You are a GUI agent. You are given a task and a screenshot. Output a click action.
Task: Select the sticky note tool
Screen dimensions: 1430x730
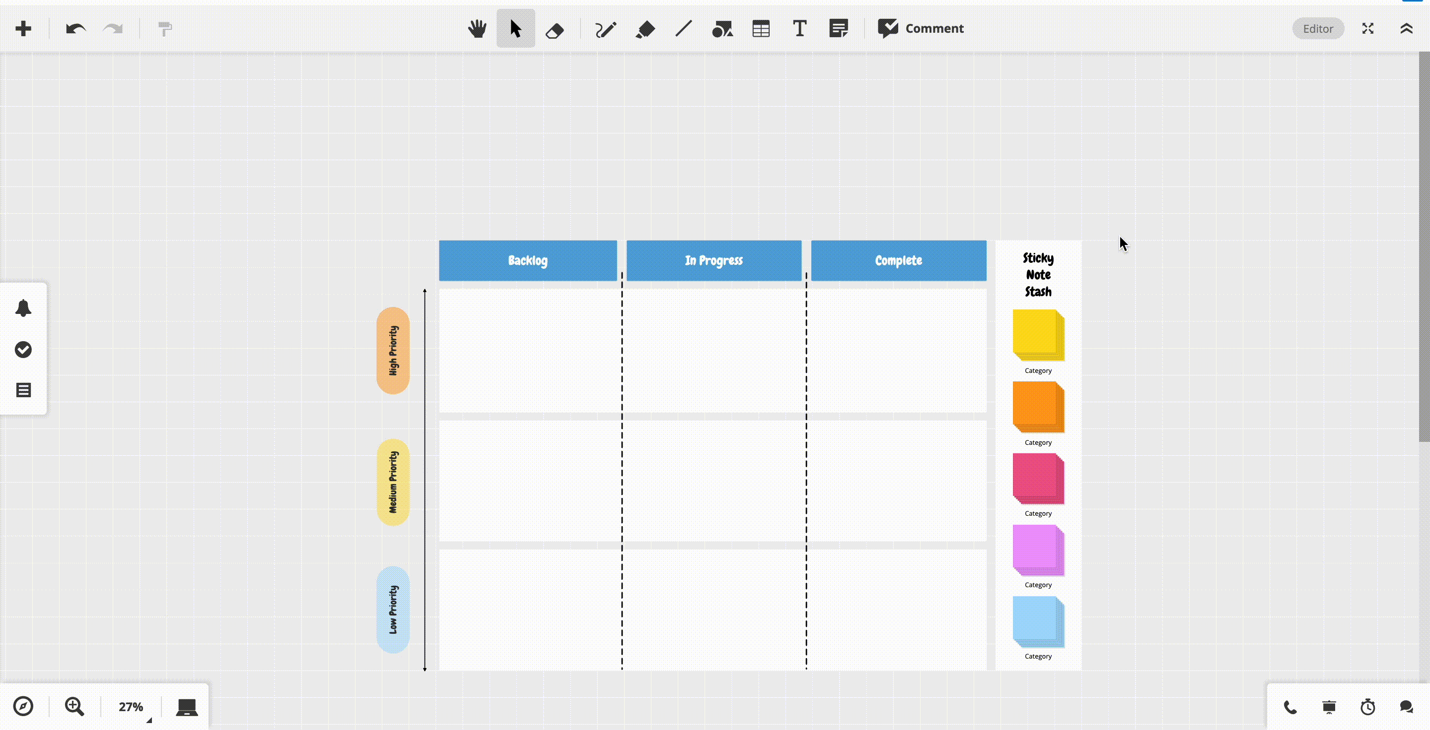pyautogui.click(x=838, y=29)
